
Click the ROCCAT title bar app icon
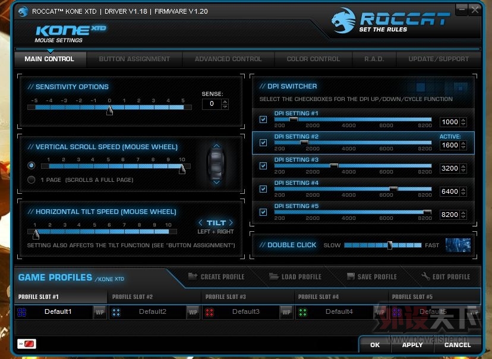click(x=23, y=12)
